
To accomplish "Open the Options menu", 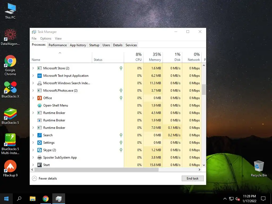I will pos(46,39).
